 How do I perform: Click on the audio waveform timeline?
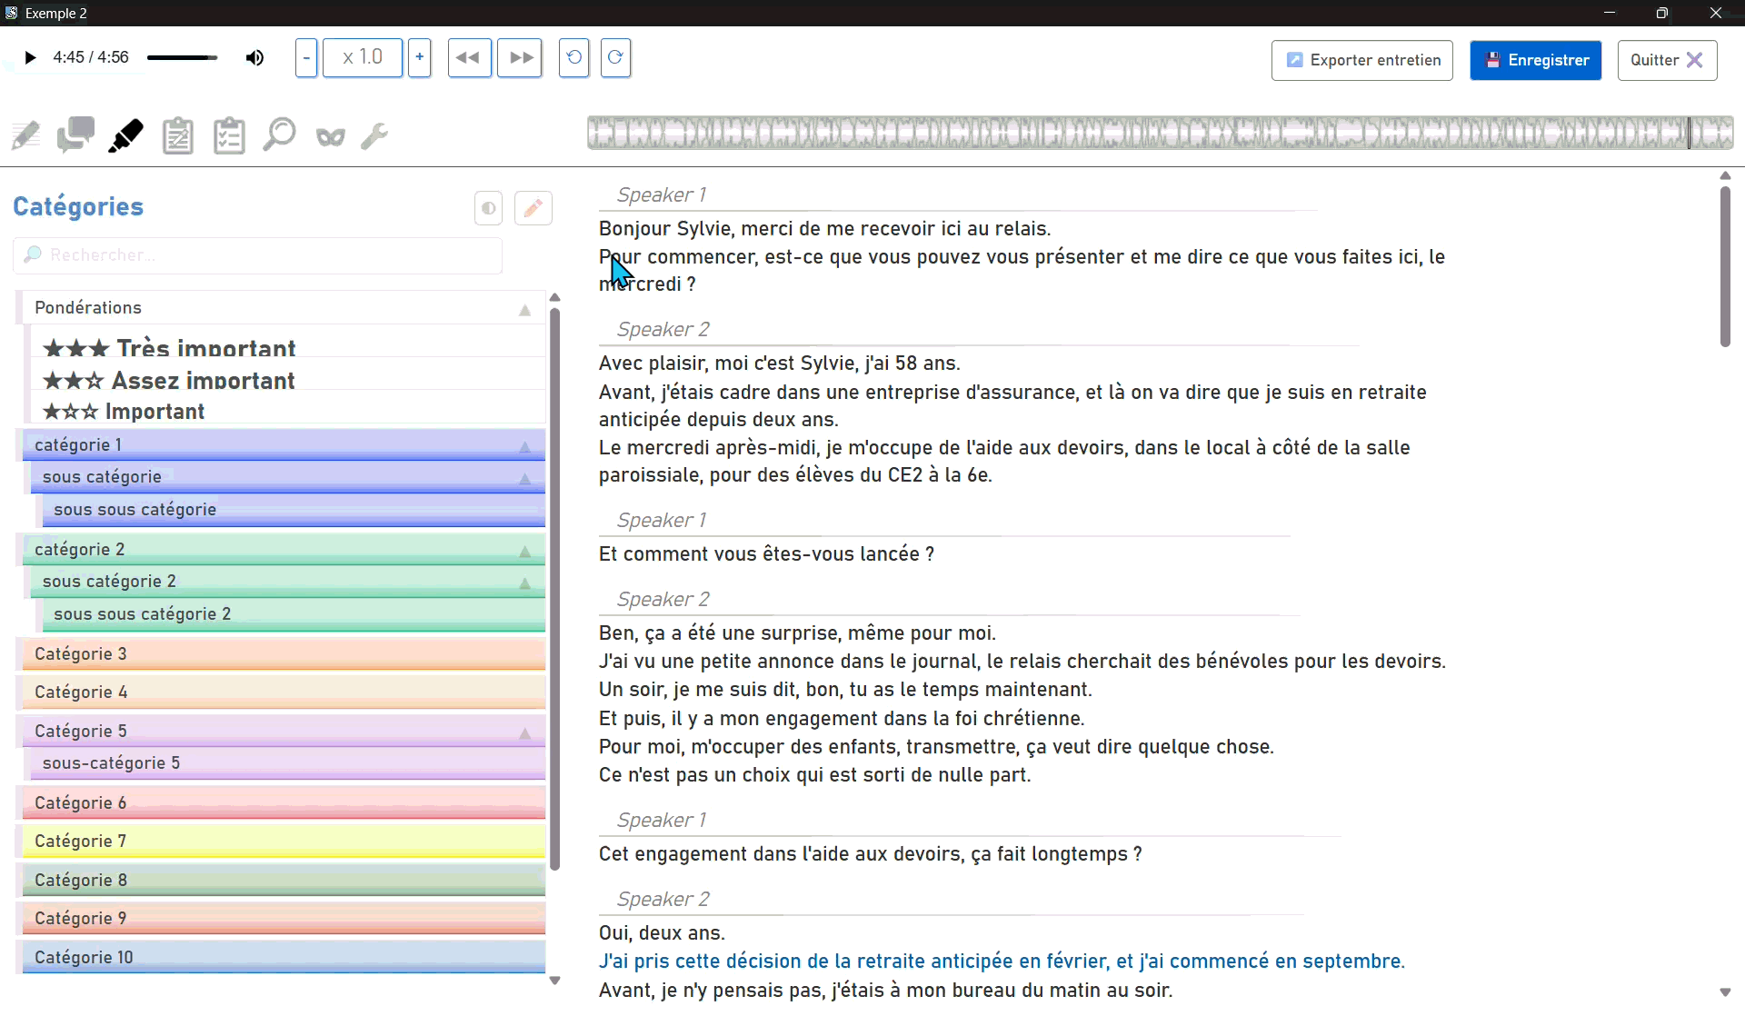(x=1160, y=134)
